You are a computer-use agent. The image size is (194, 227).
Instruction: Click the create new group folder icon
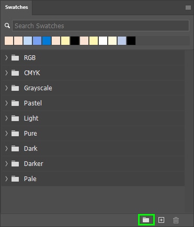(146, 220)
